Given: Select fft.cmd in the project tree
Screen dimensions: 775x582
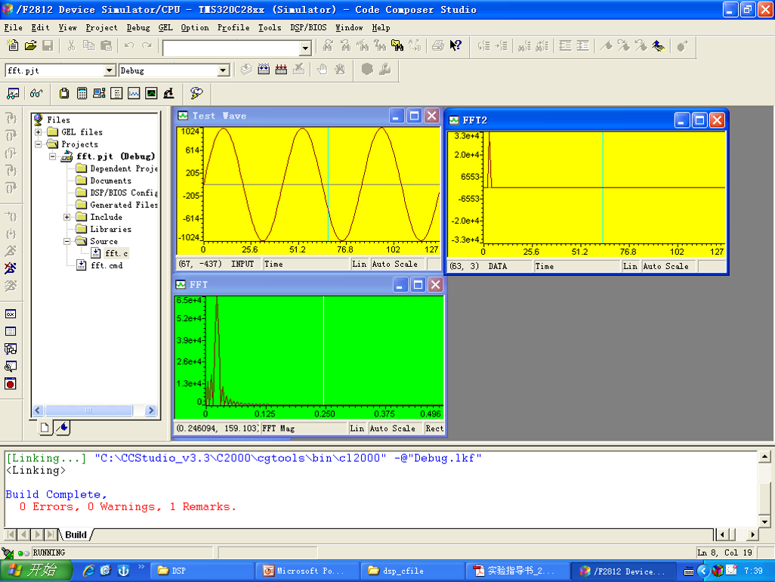Looking at the screenshot, I should (107, 265).
